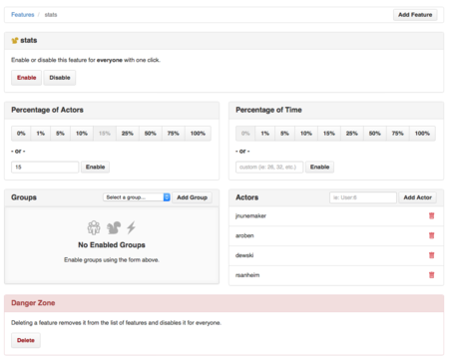Set Percentage of Time to 50%
The image size is (449, 362).
[375, 134]
